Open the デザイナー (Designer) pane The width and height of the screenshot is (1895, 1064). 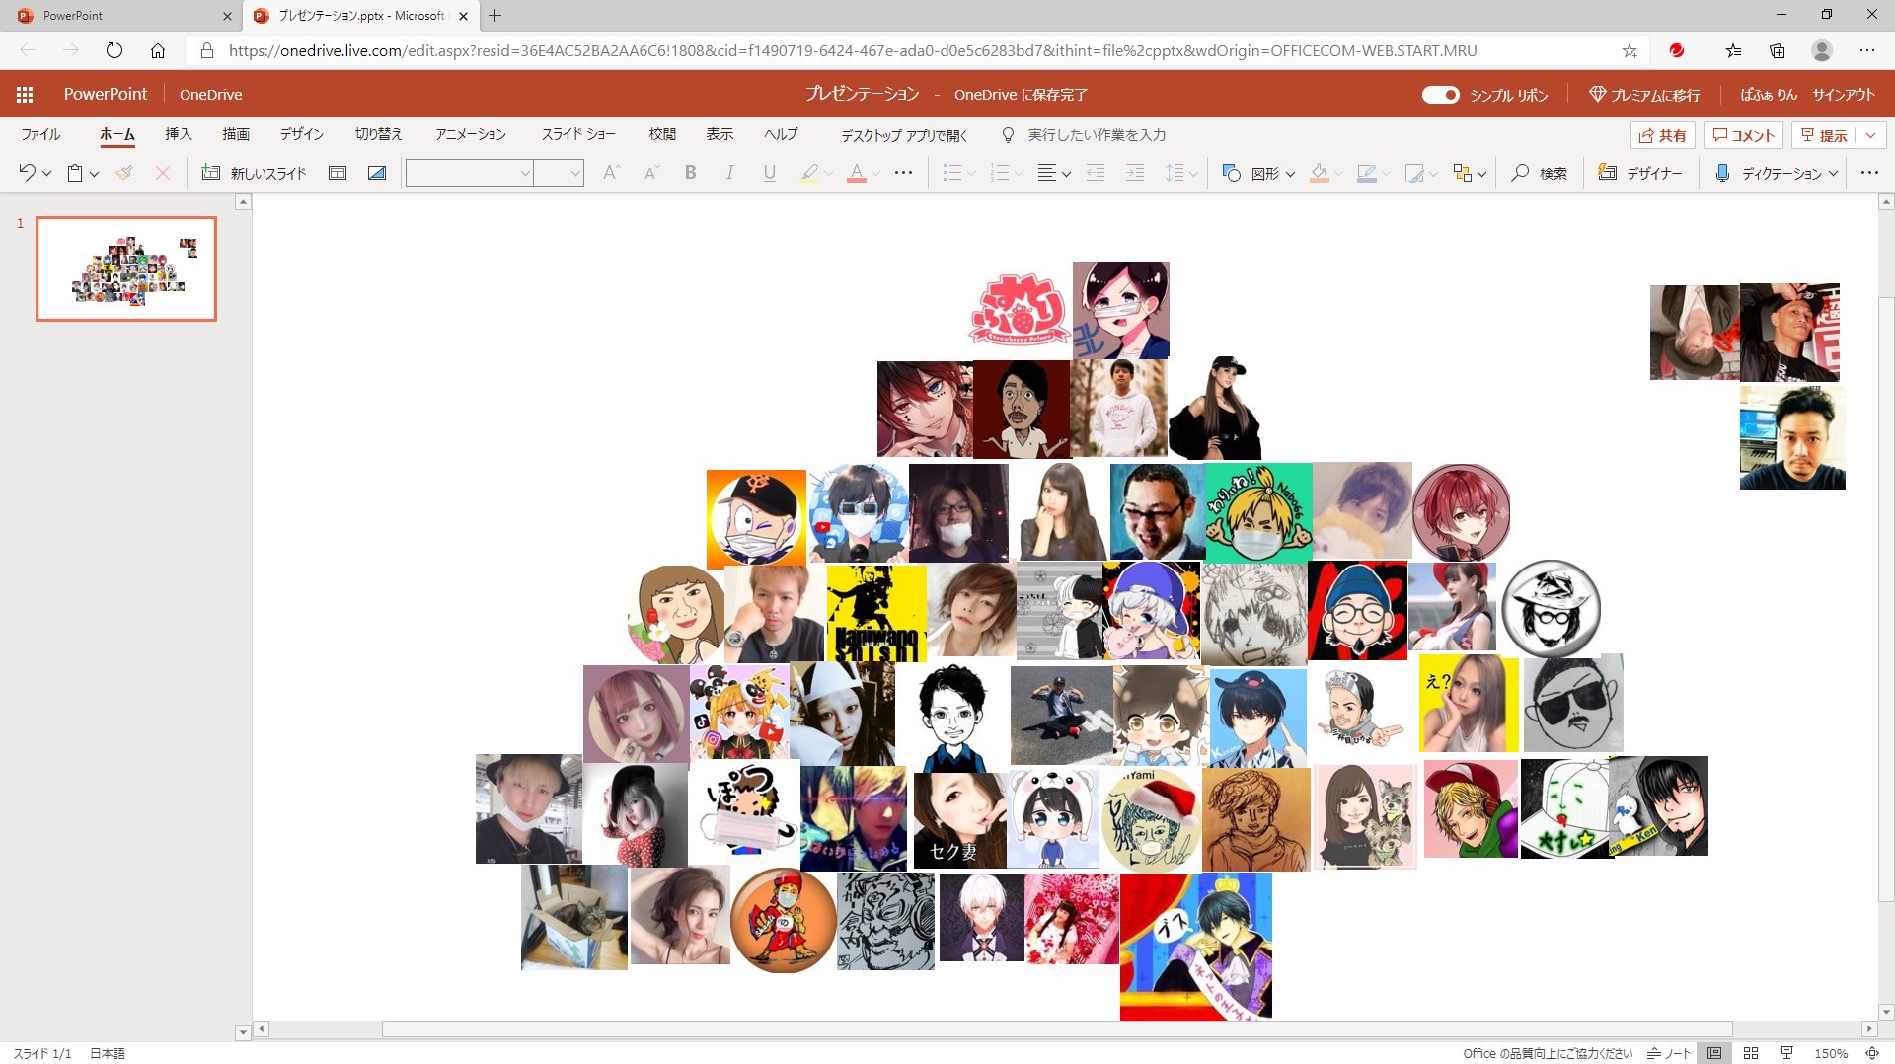1641,173
